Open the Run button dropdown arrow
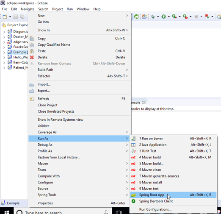 169,17
